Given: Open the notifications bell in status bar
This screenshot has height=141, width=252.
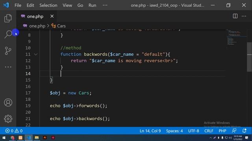Looking at the screenshot, I should (244, 131).
